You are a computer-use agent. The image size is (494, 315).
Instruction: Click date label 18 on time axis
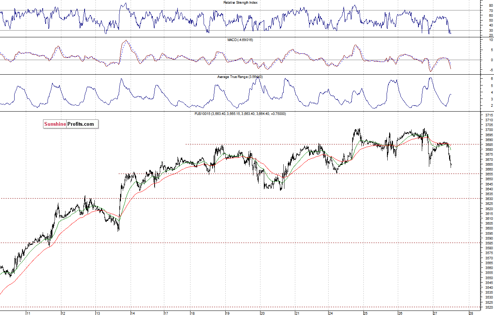[192, 313]
